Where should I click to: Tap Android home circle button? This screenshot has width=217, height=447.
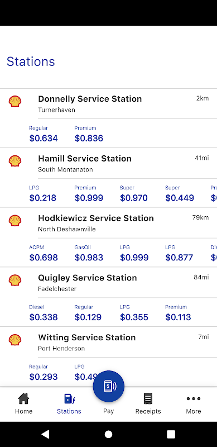pyautogui.click(x=108, y=434)
